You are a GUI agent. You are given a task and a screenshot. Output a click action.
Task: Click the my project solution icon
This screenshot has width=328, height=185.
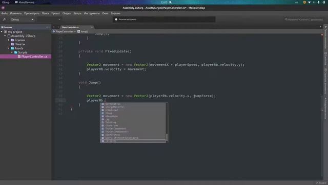pyautogui.click(x=6, y=32)
